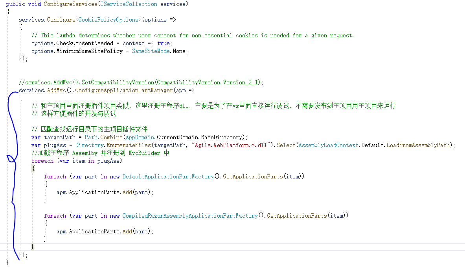The width and height of the screenshot is (465, 271).
Task: Click the LoadFromAssemblyPath method reference
Action: coord(418,145)
